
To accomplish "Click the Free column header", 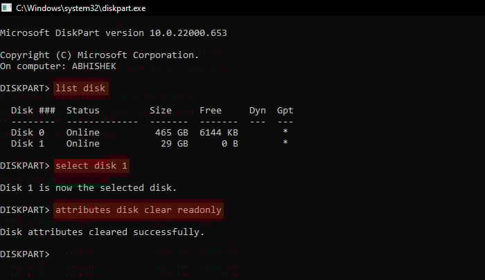I will [x=211, y=110].
